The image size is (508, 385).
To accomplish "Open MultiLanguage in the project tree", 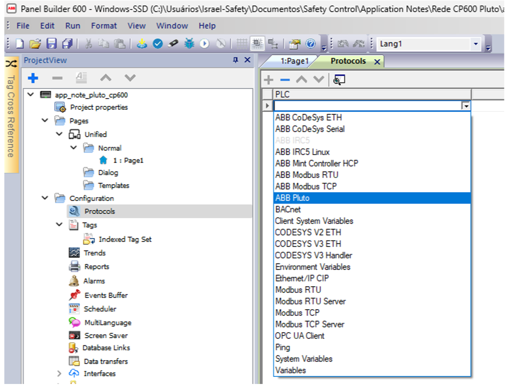I will [108, 323].
